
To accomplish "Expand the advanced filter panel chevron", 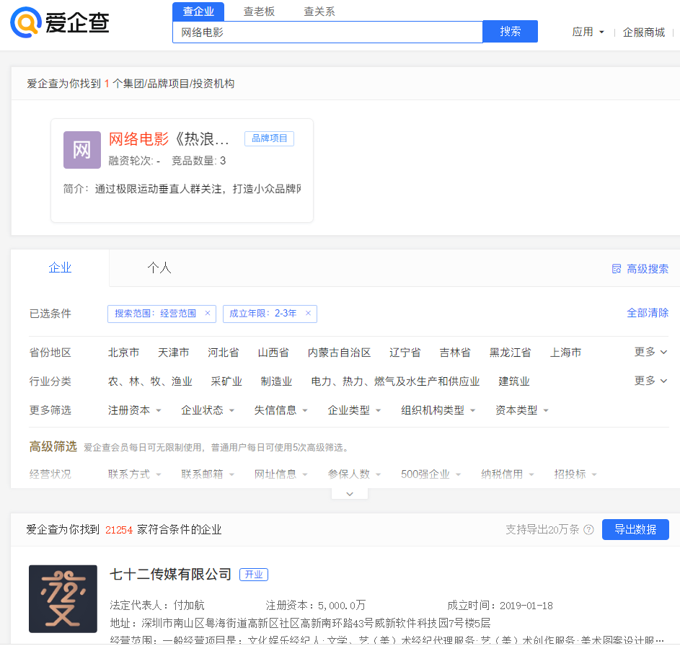I will point(350,494).
